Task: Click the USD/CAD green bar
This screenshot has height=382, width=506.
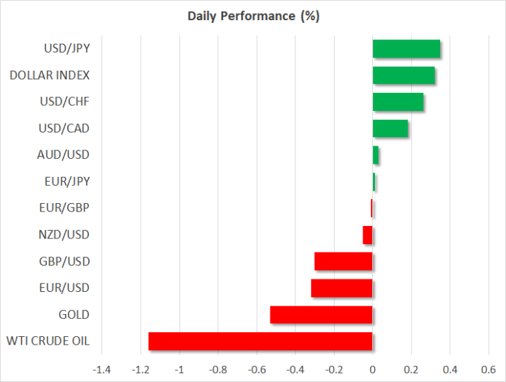Action: [390, 128]
